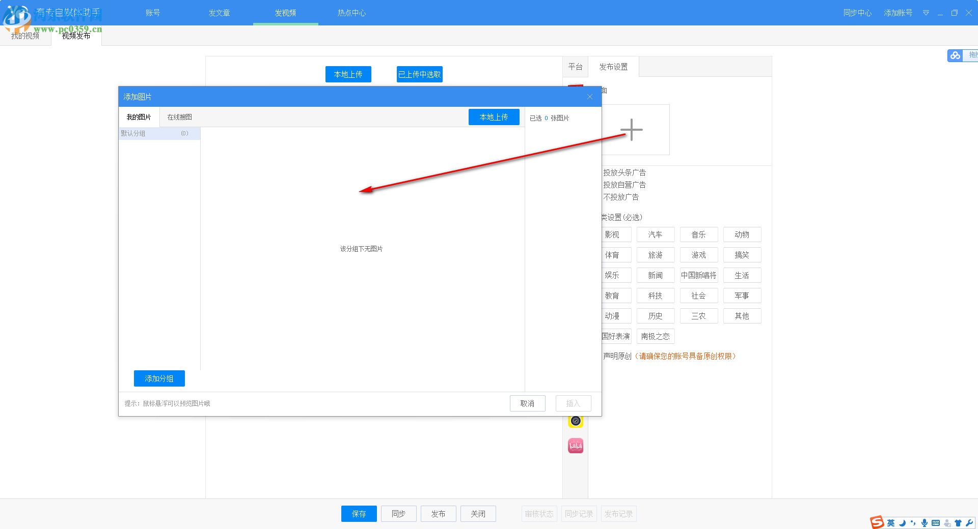Select the 默认分组 group

point(159,133)
